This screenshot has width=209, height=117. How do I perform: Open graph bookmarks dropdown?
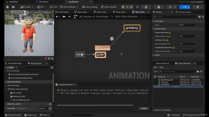[x=58, y=17]
